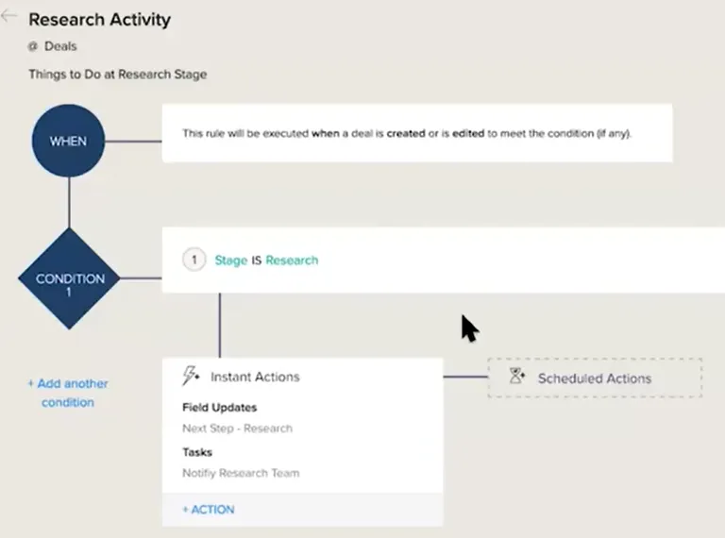Click the Tasks section label
The image size is (725, 538).
pos(197,452)
